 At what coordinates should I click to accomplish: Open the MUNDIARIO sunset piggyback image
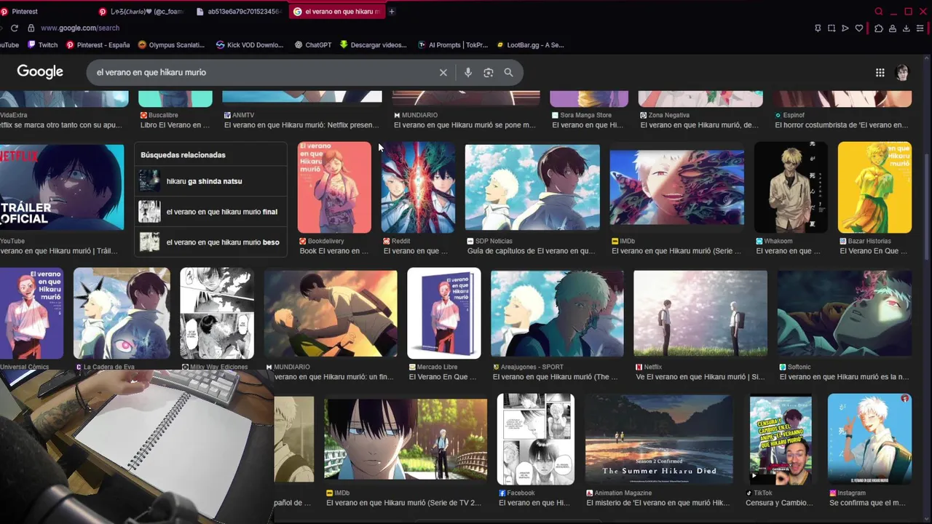point(331,313)
